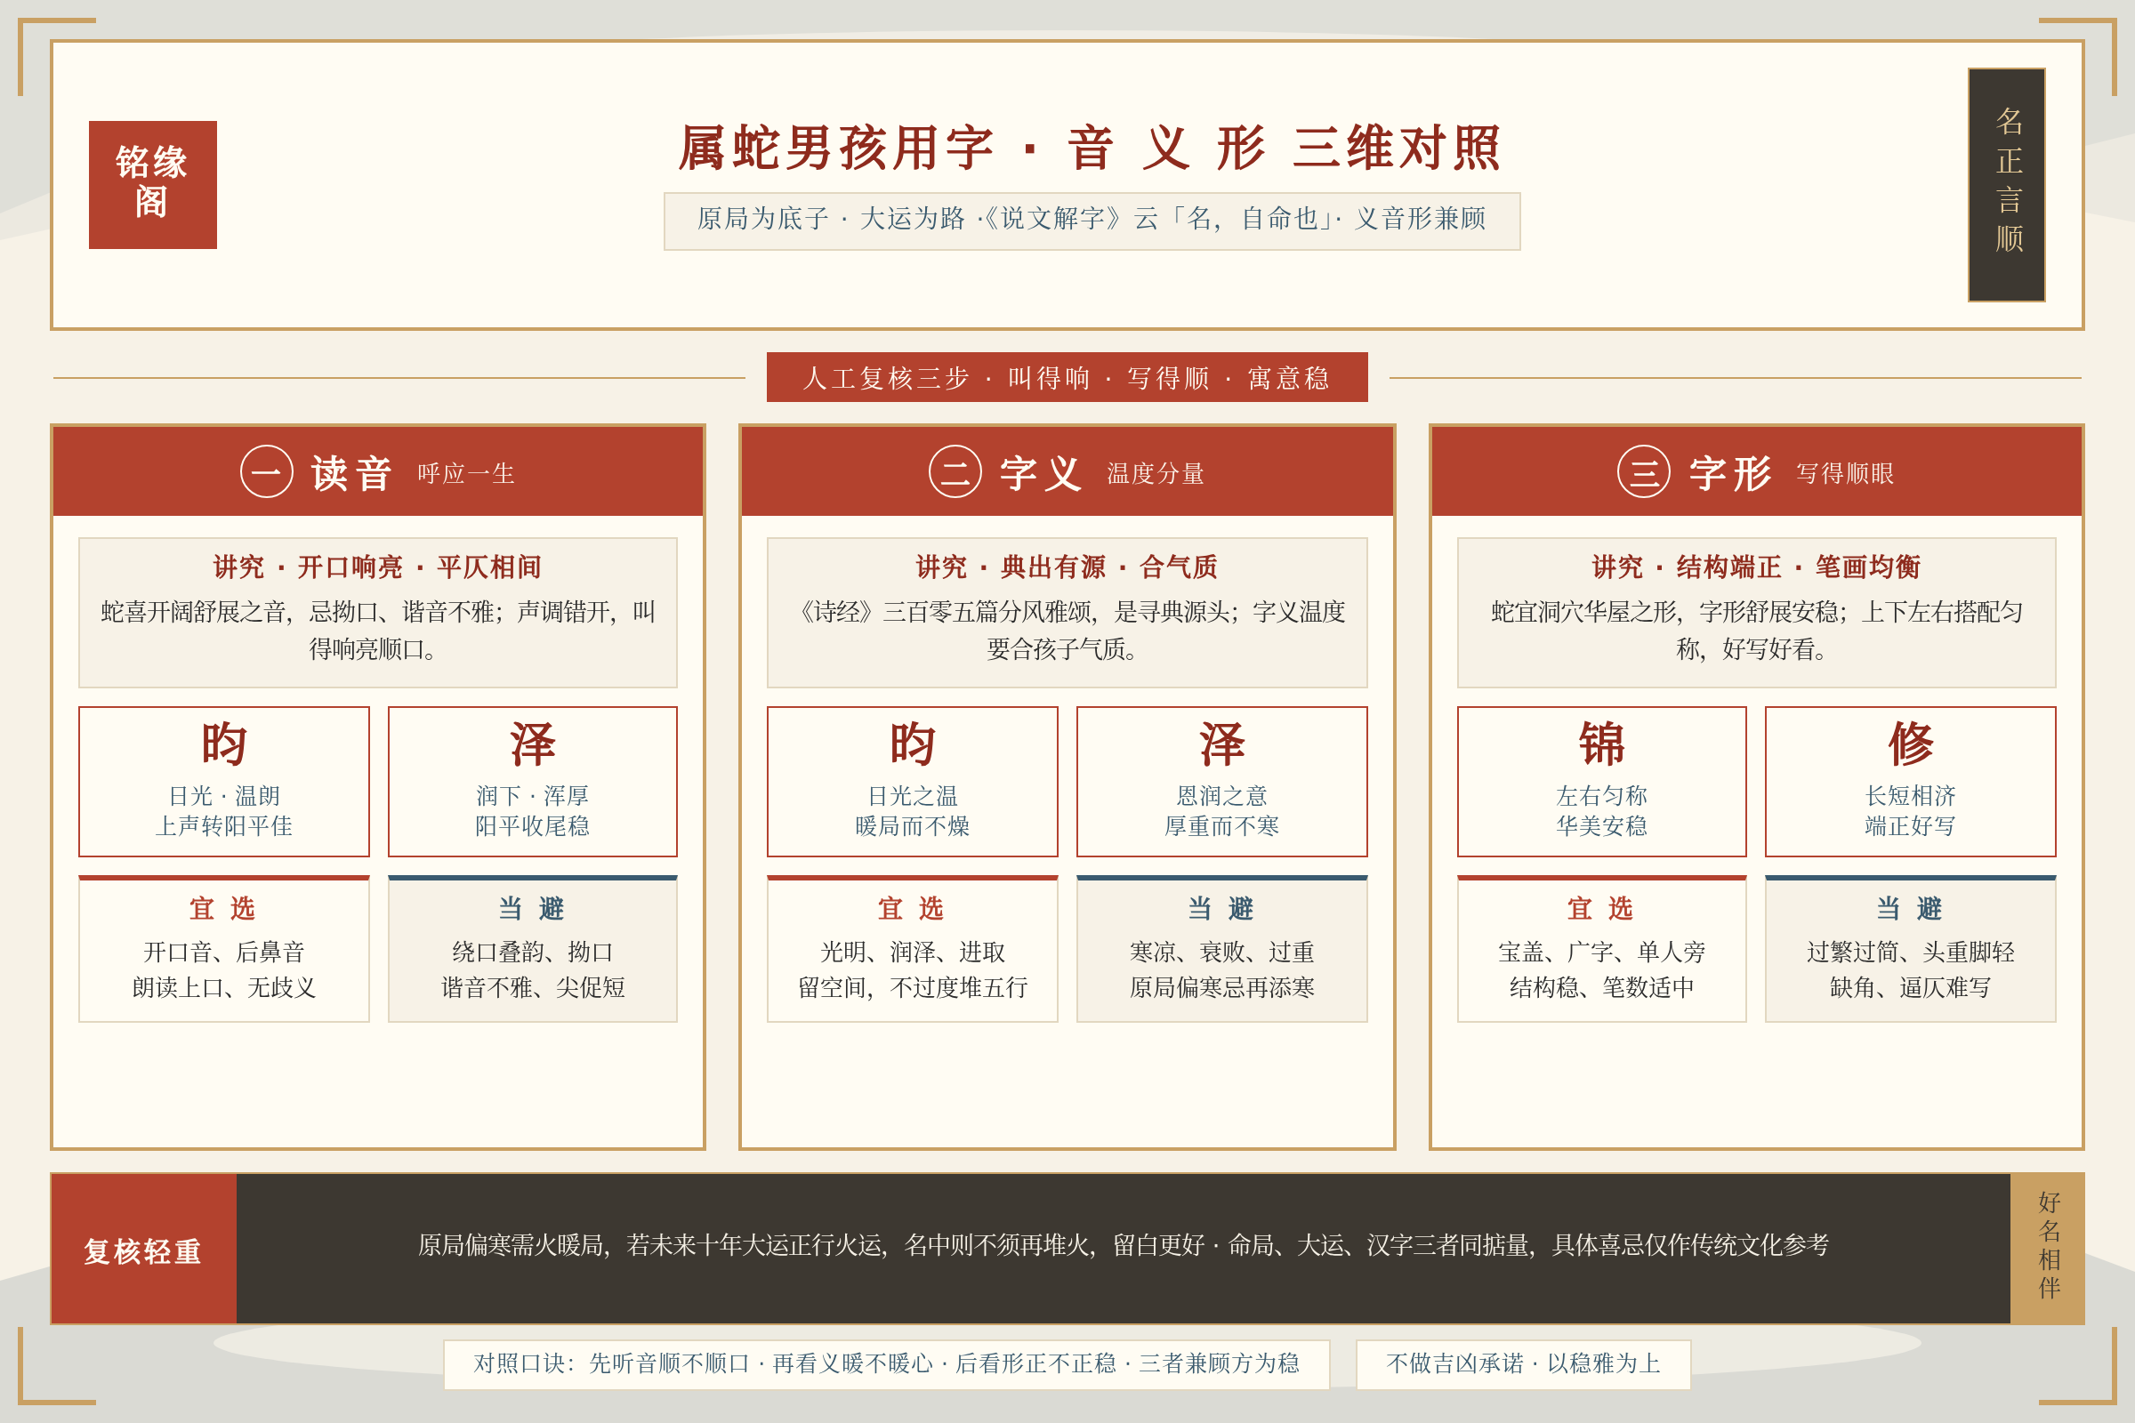
Task: Click the 温度分量 subtitle text
Action: pos(1155,474)
